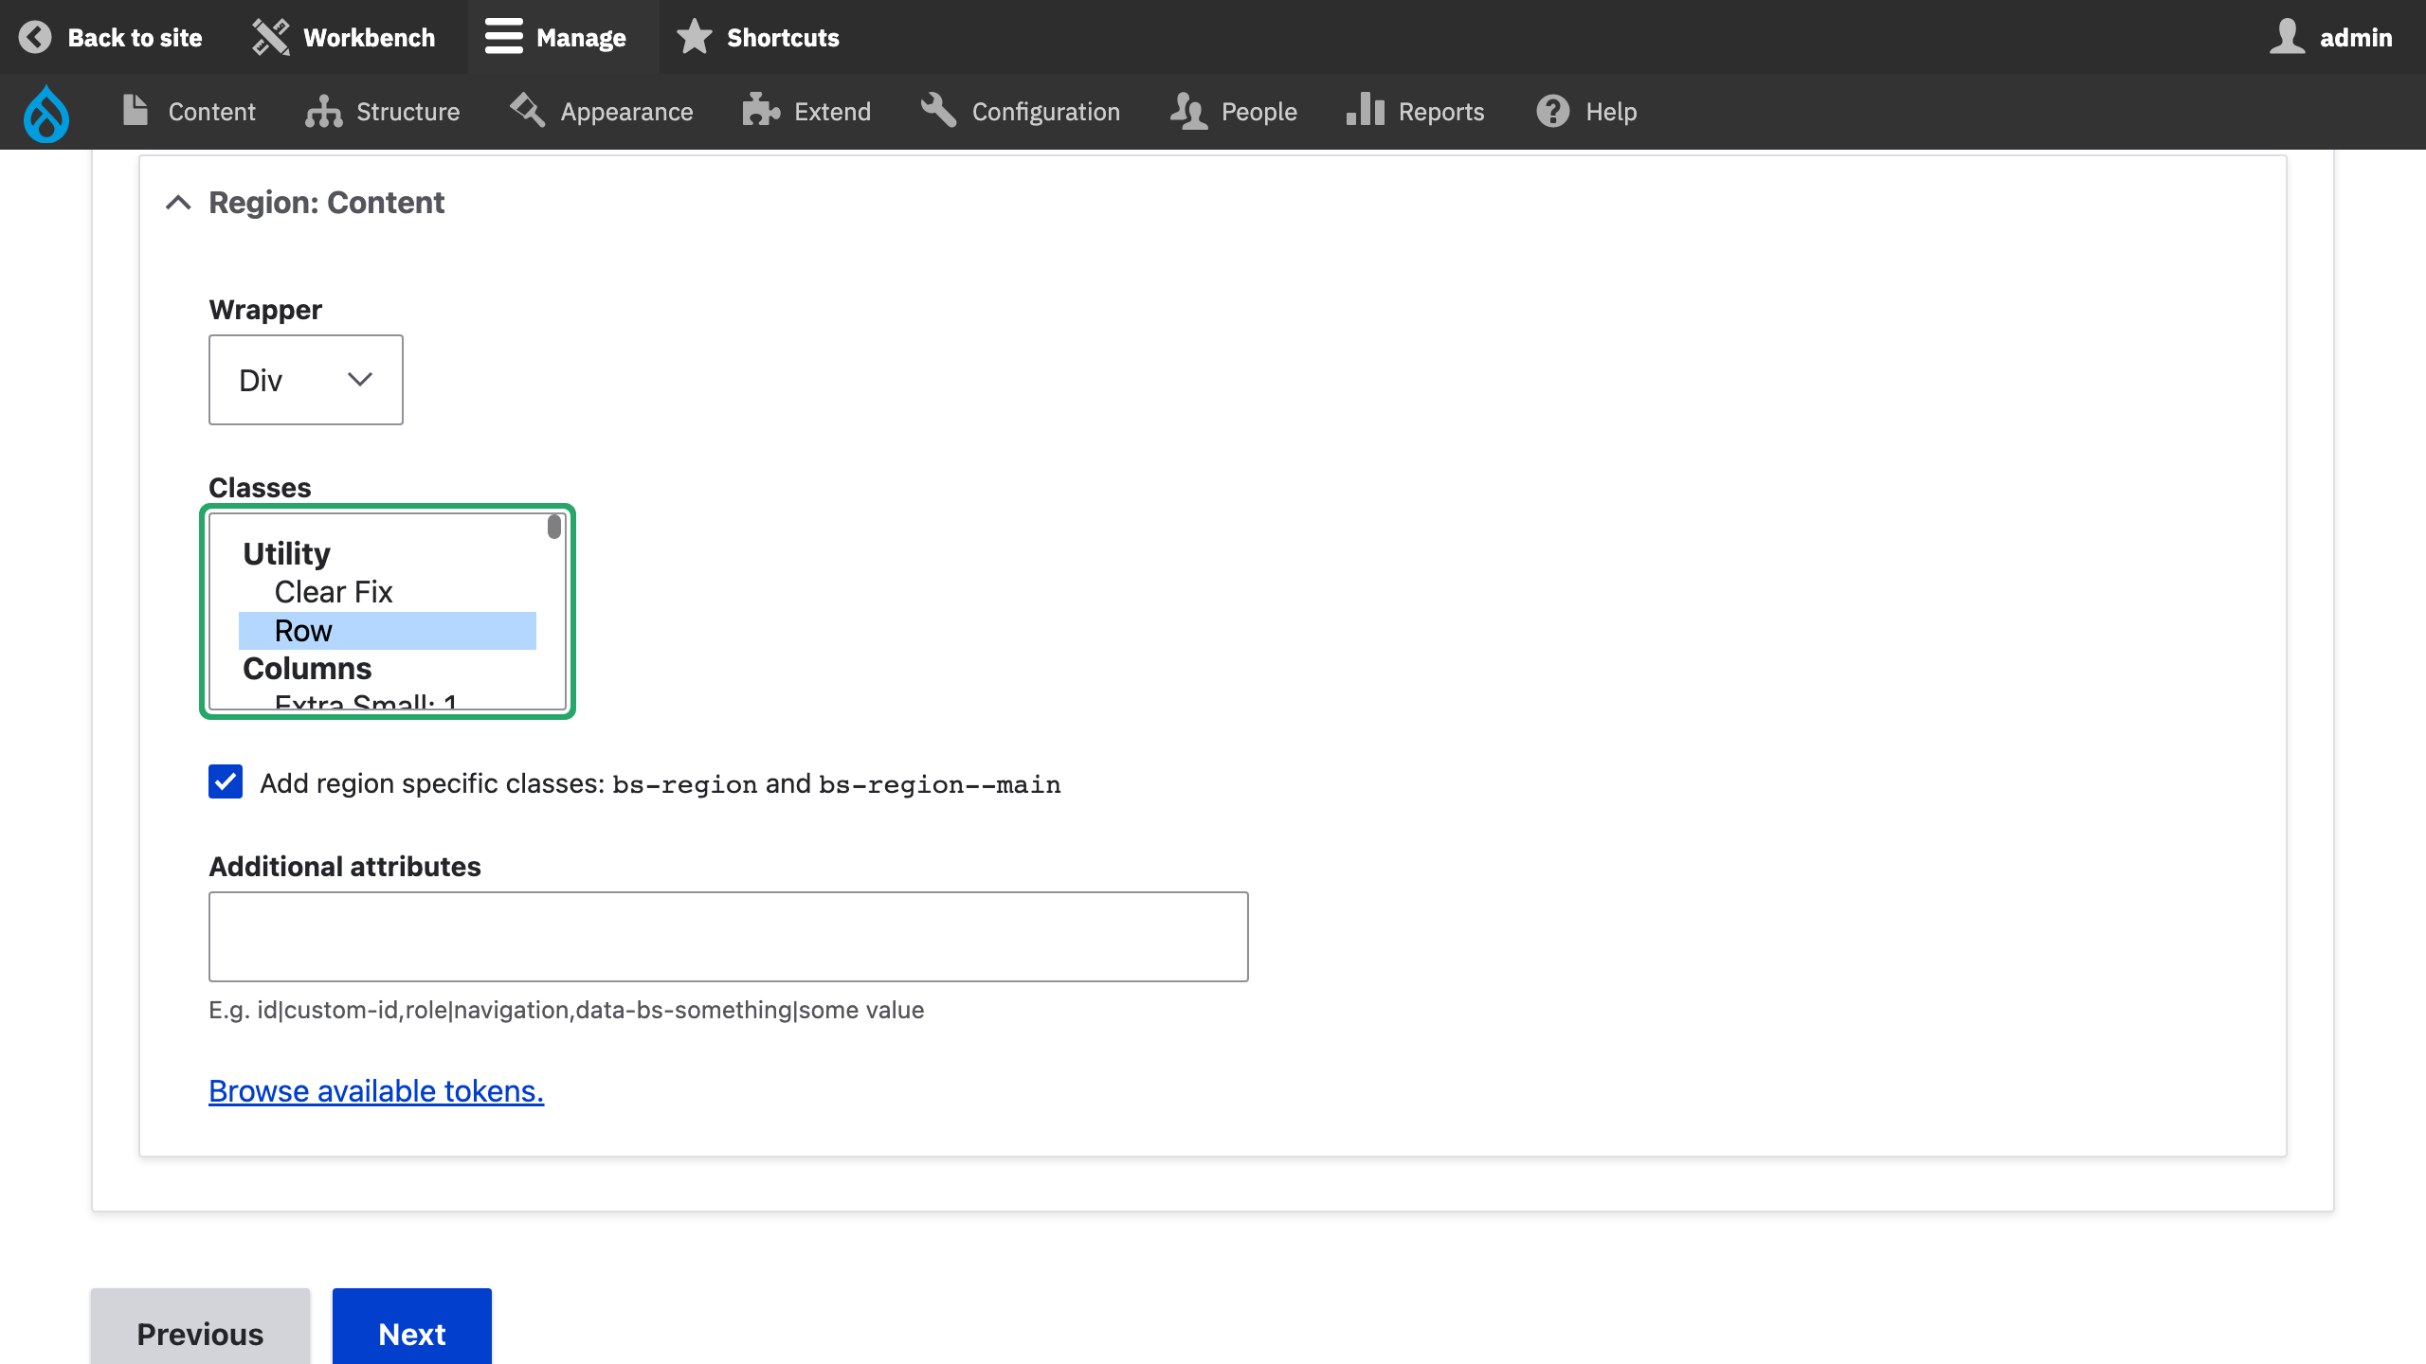Image resolution: width=2426 pixels, height=1364 pixels.
Task: Open the Shortcuts star icon
Action: coord(695,37)
